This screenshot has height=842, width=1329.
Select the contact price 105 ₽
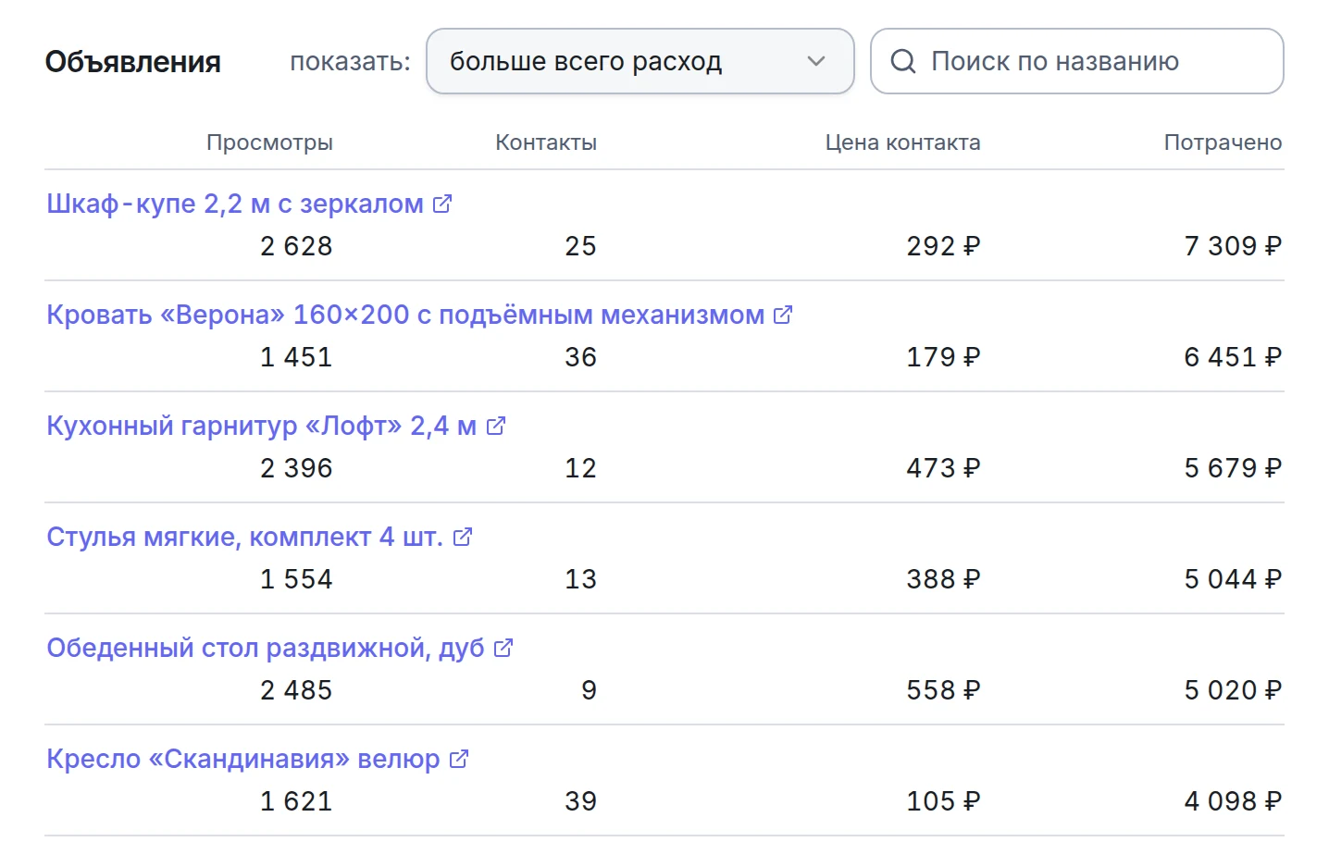tap(943, 801)
